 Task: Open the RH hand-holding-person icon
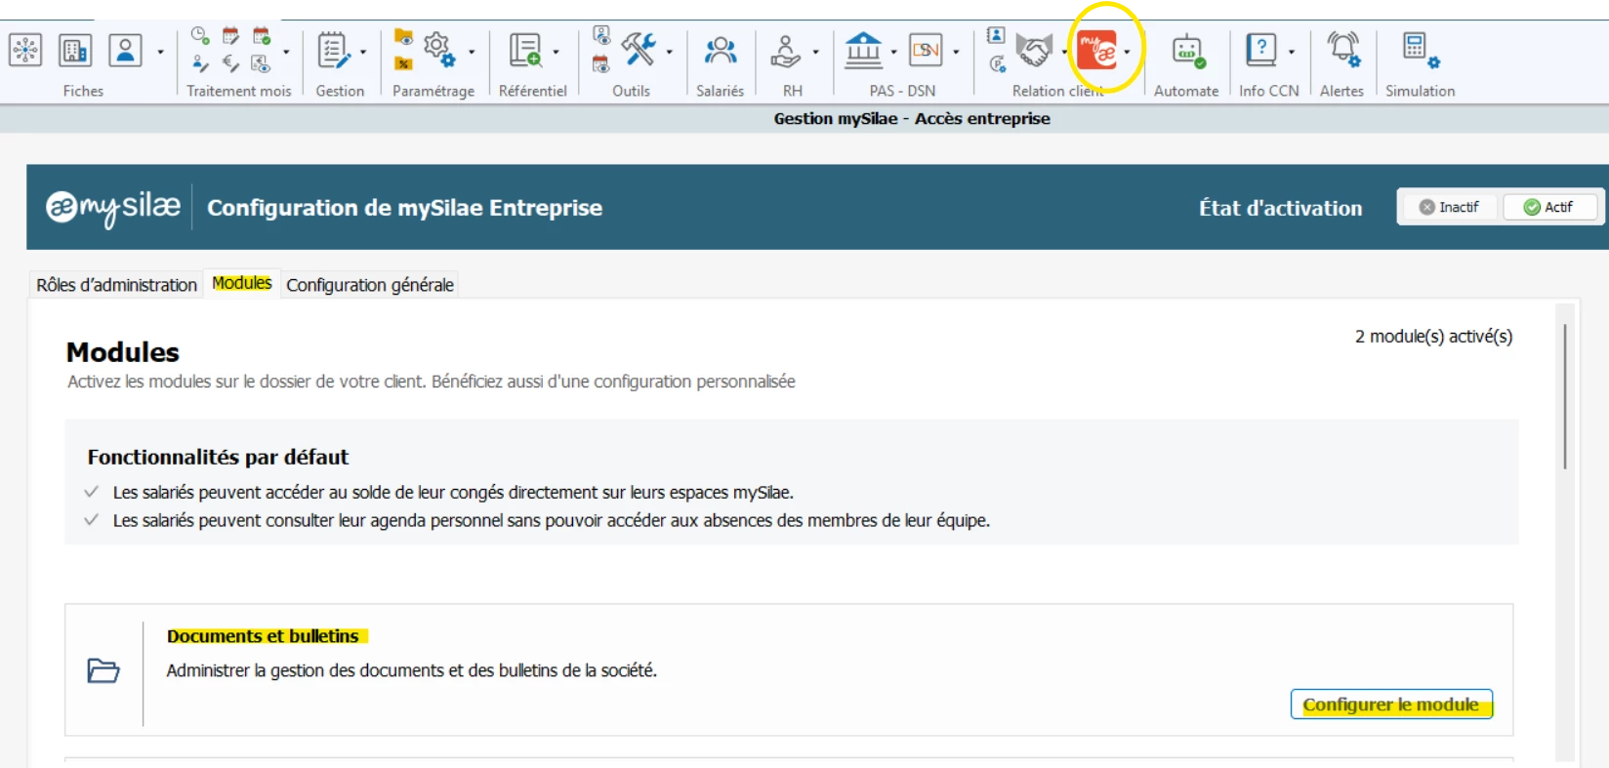pos(785,50)
